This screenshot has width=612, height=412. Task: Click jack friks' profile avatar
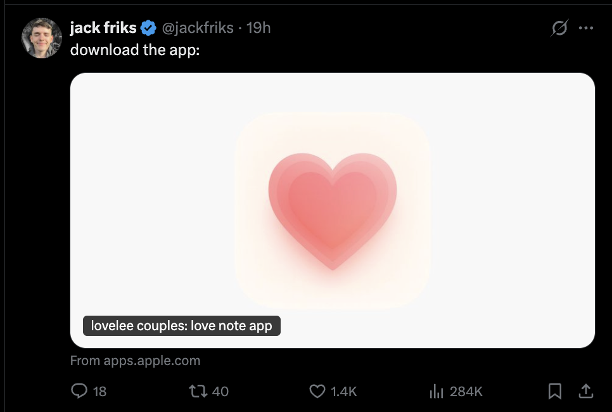click(x=42, y=38)
